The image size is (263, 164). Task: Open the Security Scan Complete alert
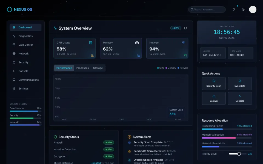click(158, 144)
